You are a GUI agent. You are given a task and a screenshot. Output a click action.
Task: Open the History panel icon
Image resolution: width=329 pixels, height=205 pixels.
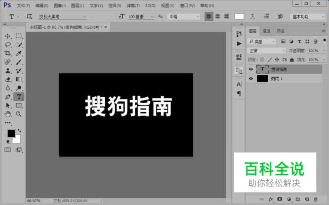pyautogui.click(x=239, y=34)
